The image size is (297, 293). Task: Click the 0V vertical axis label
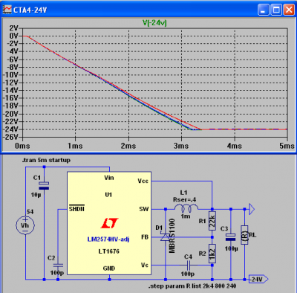point(14,36)
